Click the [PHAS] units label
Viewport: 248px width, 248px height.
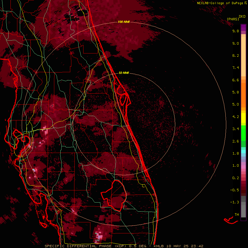[x=233, y=19]
